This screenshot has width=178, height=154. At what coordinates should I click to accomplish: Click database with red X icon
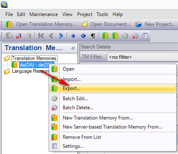click(19, 36)
